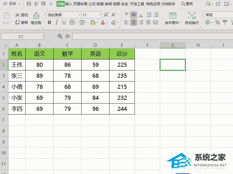Select cell B3 containing 89
This screenshot has height=174, width=233.
tap(39, 76)
